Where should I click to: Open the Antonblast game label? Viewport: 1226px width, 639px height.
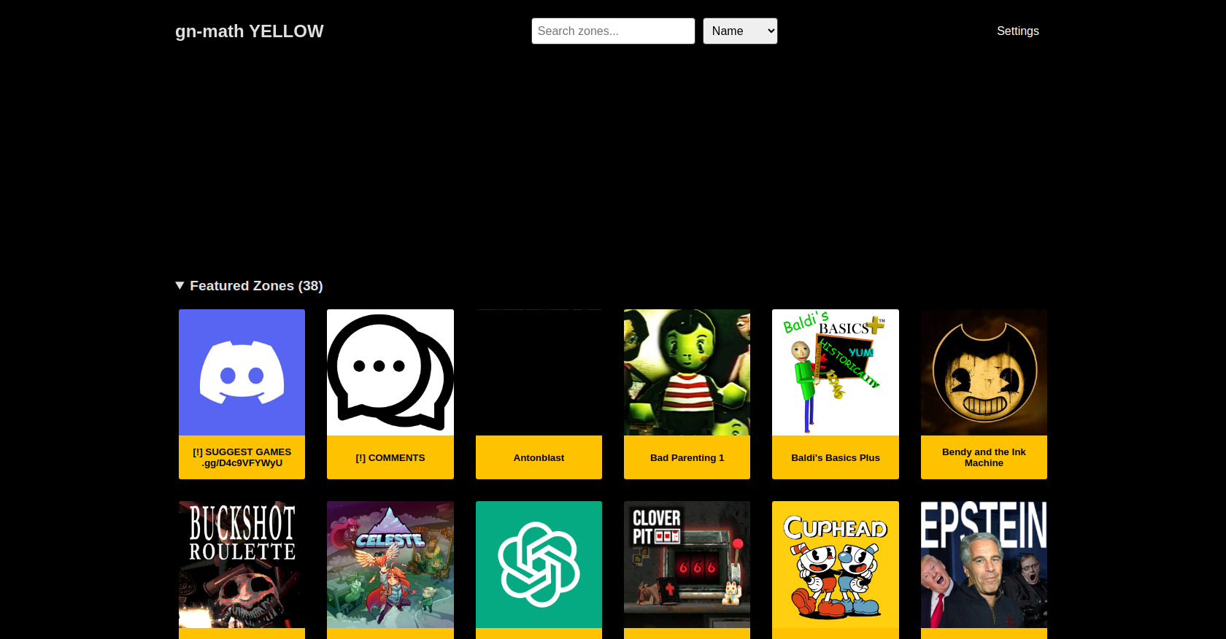pyautogui.click(x=539, y=458)
